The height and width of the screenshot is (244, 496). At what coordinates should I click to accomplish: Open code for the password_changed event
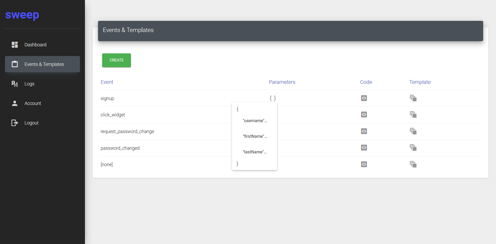pyautogui.click(x=364, y=148)
